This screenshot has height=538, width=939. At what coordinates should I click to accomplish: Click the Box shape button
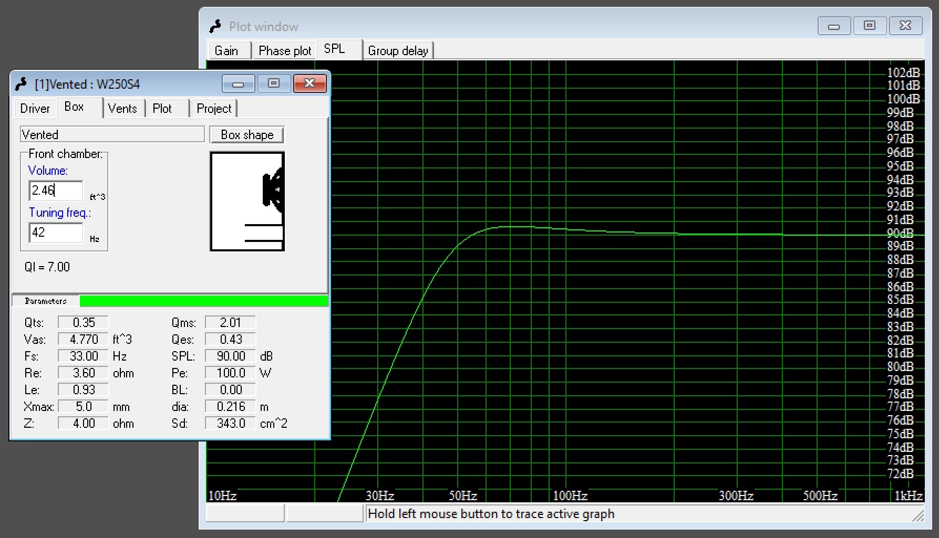(x=247, y=135)
